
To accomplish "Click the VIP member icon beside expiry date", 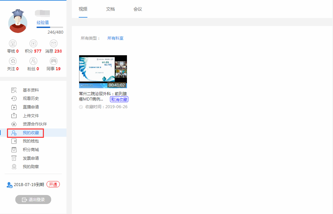I will (9, 185).
